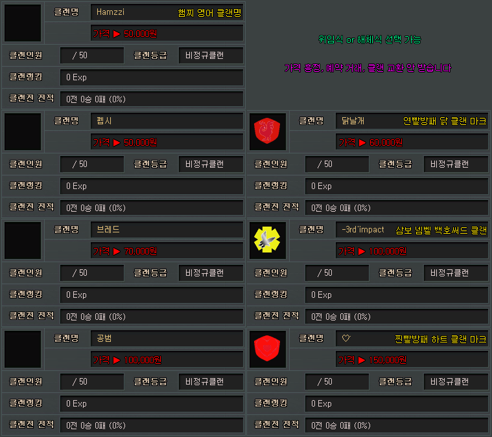
Task: Select the blank black emblem beside Hamzzi
Action: pyautogui.click(x=23, y=22)
